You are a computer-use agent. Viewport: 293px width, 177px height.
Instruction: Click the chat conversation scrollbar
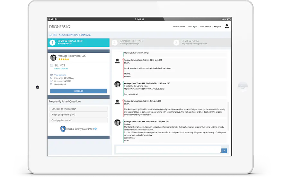click(228, 116)
